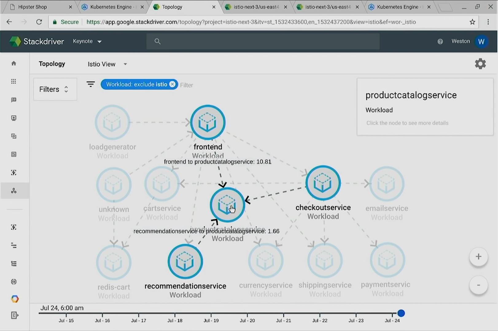The image size is (498, 331).
Task: Click the Stackdriver search box
Action: point(263,41)
